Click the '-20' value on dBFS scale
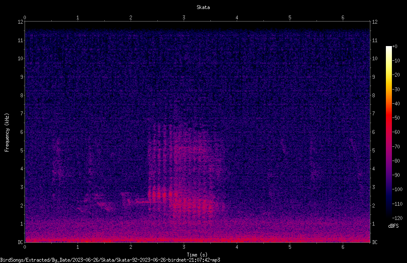 396,75
